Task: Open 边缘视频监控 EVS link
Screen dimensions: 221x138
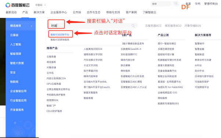Action: click(x=167, y=93)
